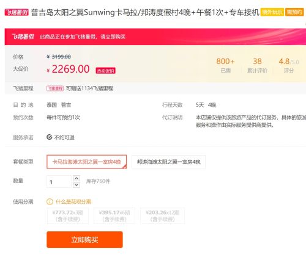The height and width of the screenshot is (260, 306).
Task: Click the 不约可退 checkmark icon
Action: [x=50, y=137]
